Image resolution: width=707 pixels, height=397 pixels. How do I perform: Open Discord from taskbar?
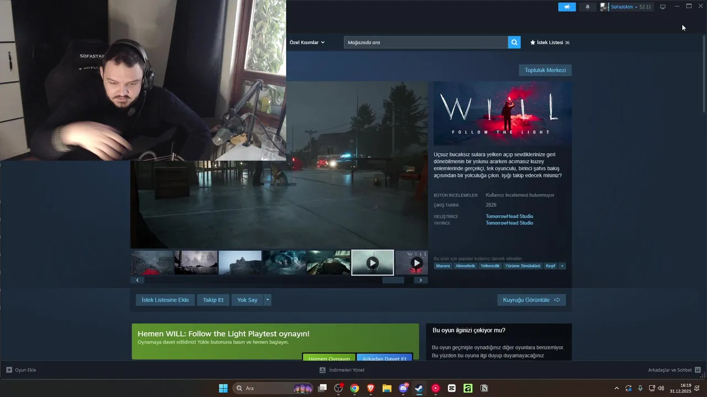403,388
